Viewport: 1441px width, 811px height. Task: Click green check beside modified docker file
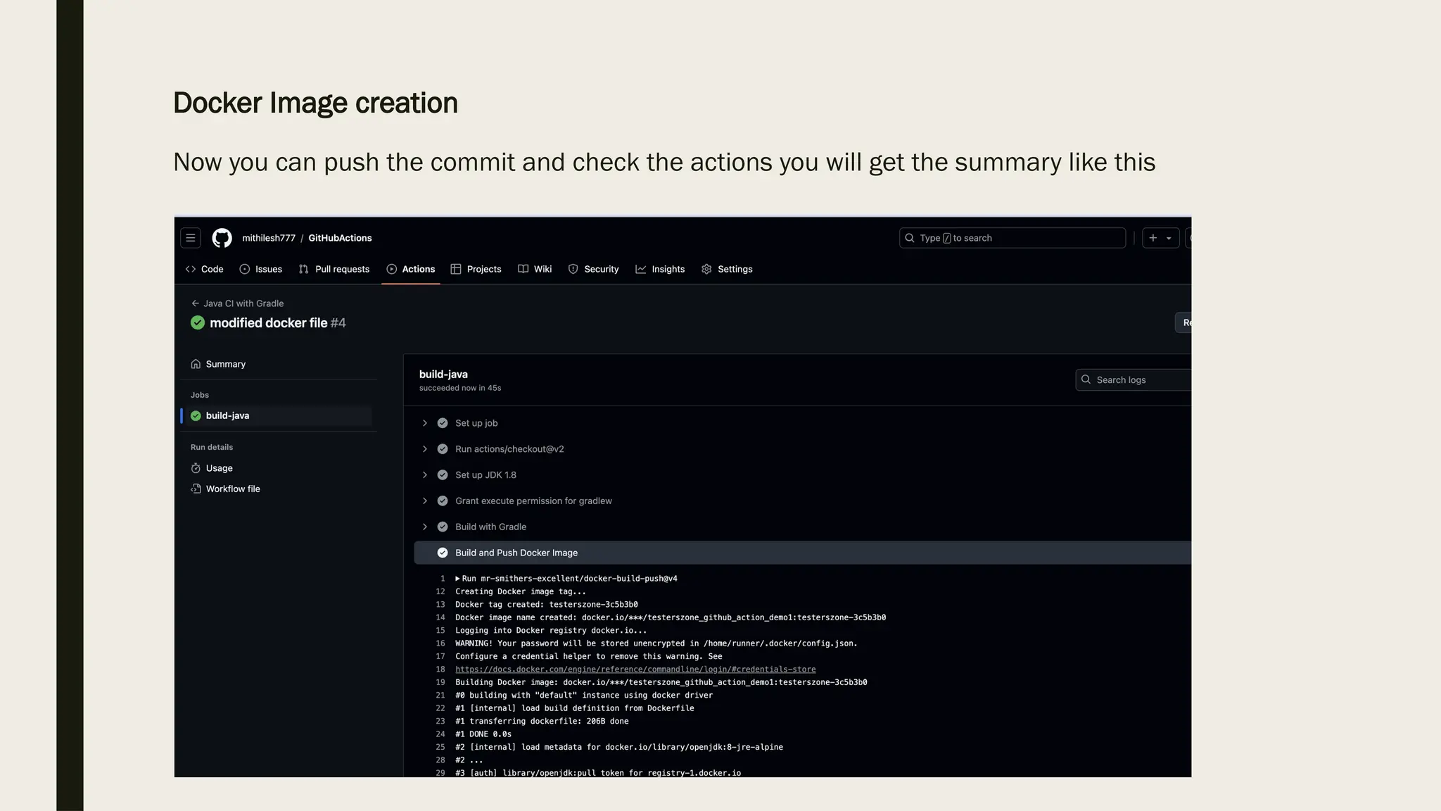198,322
